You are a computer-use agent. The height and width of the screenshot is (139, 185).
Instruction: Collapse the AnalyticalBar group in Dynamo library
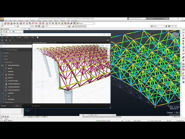[3, 62]
